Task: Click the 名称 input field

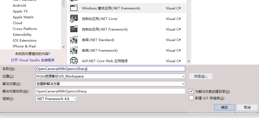Action: (x=110, y=69)
